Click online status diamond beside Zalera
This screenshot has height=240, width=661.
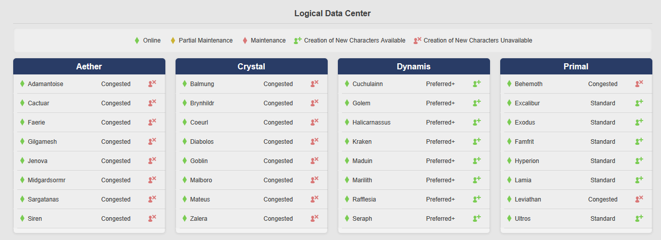coord(185,219)
